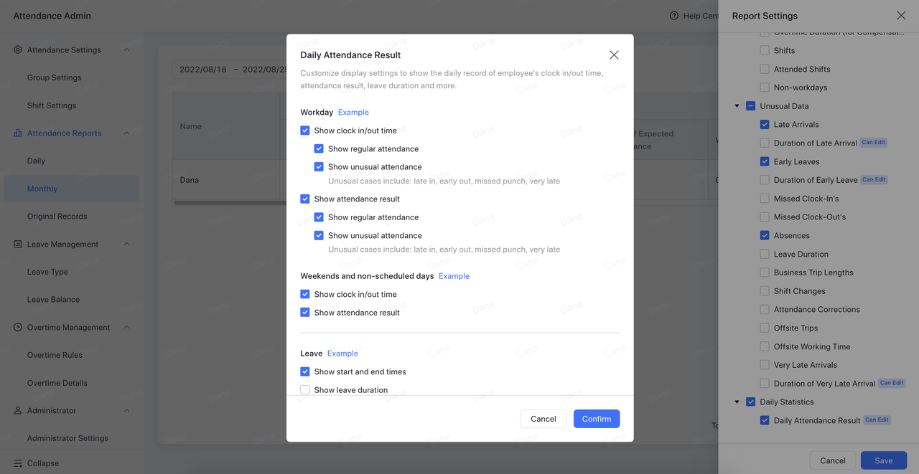This screenshot has width=919, height=474.
Task: Click the Attendance Reports chart icon
Action: (18, 133)
